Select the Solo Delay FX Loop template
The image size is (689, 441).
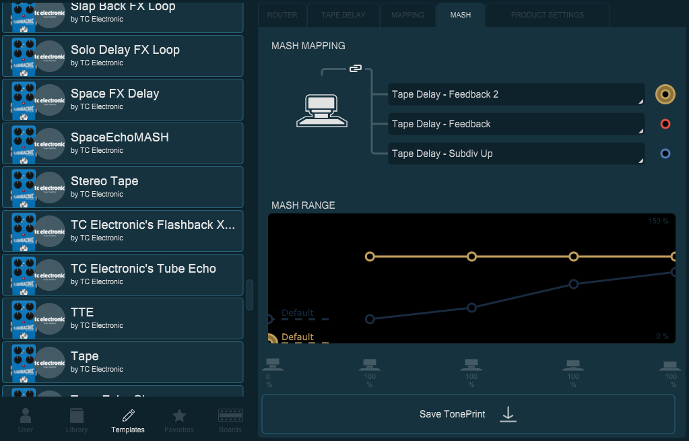123,57
